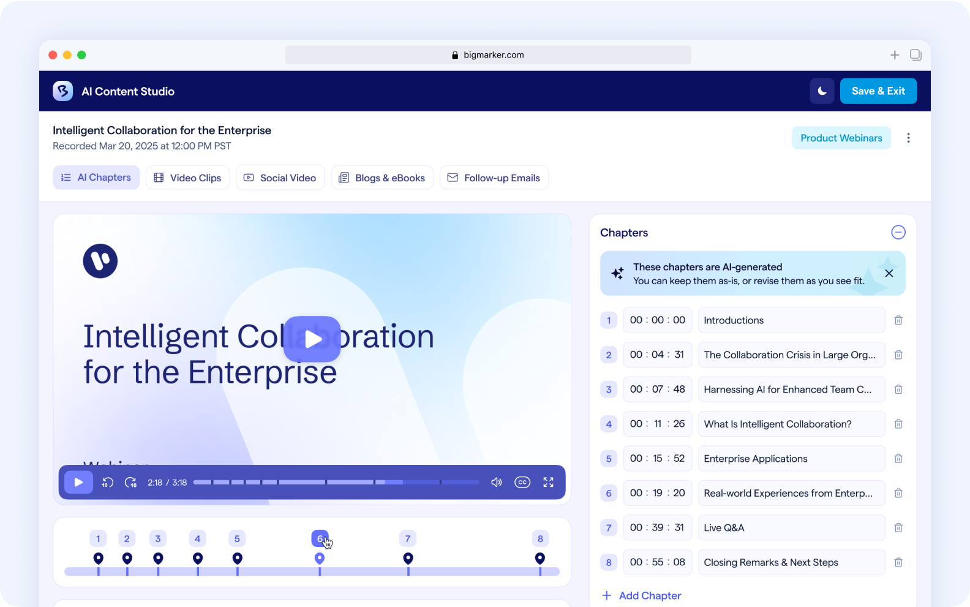Mute the video with the volume icon
970x607 pixels.
pos(496,483)
